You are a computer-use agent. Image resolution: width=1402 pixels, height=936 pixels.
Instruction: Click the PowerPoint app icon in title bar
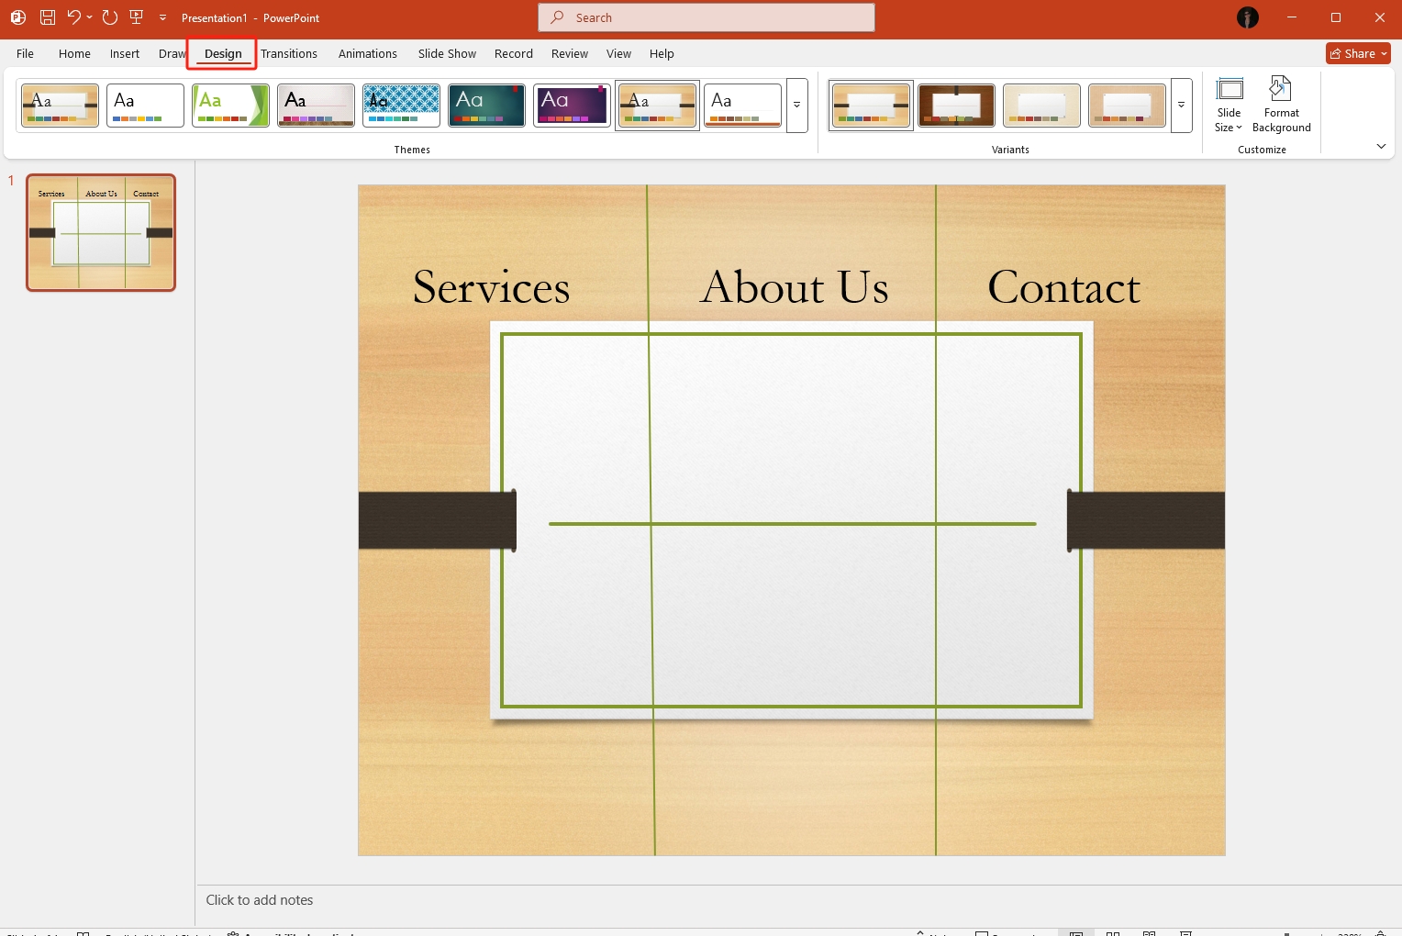(x=17, y=17)
